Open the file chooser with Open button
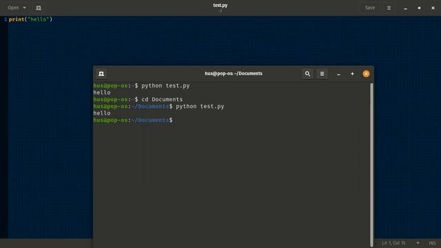 tap(13, 8)
